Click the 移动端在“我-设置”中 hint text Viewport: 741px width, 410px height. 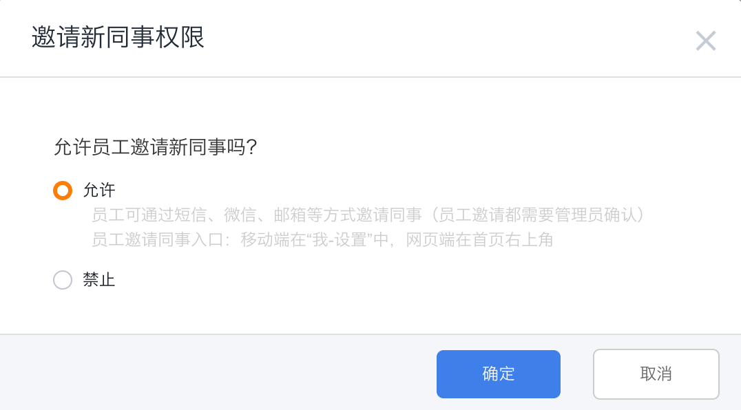[314, 239]
